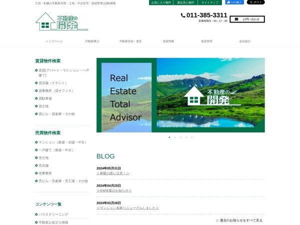Select 貸店舗（テナント）link
The width and height of the screenshot is (300, 225).
(x=53, y=83)
